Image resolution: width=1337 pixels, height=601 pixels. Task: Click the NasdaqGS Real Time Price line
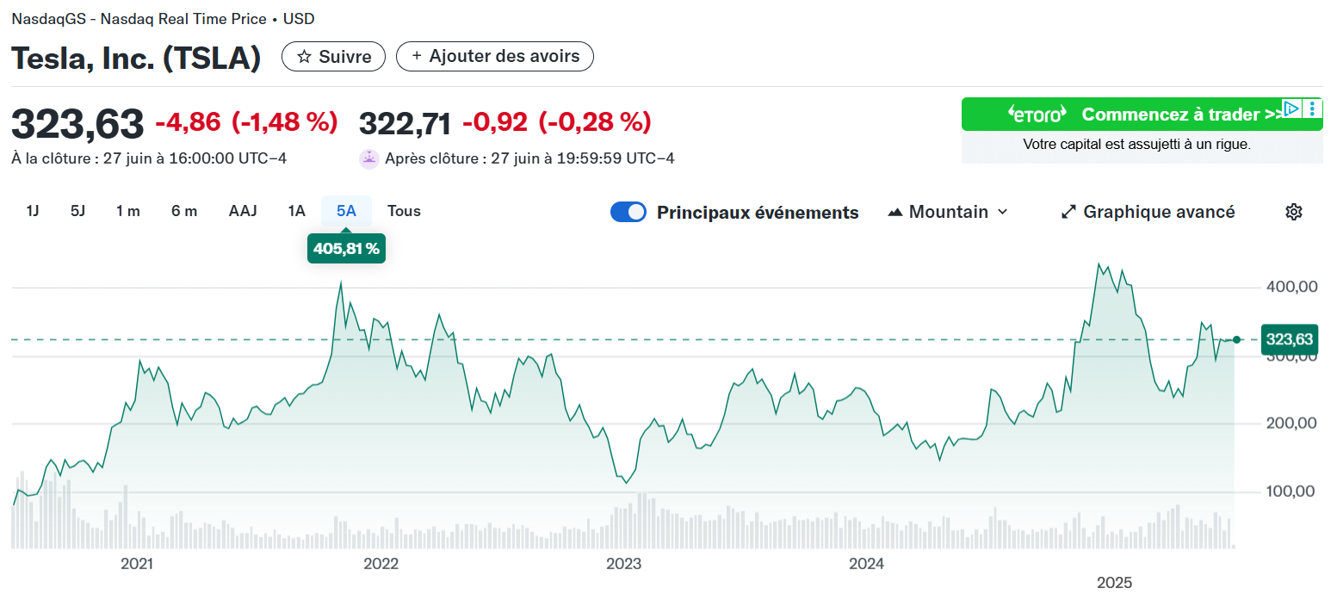(x=163, y=18)
